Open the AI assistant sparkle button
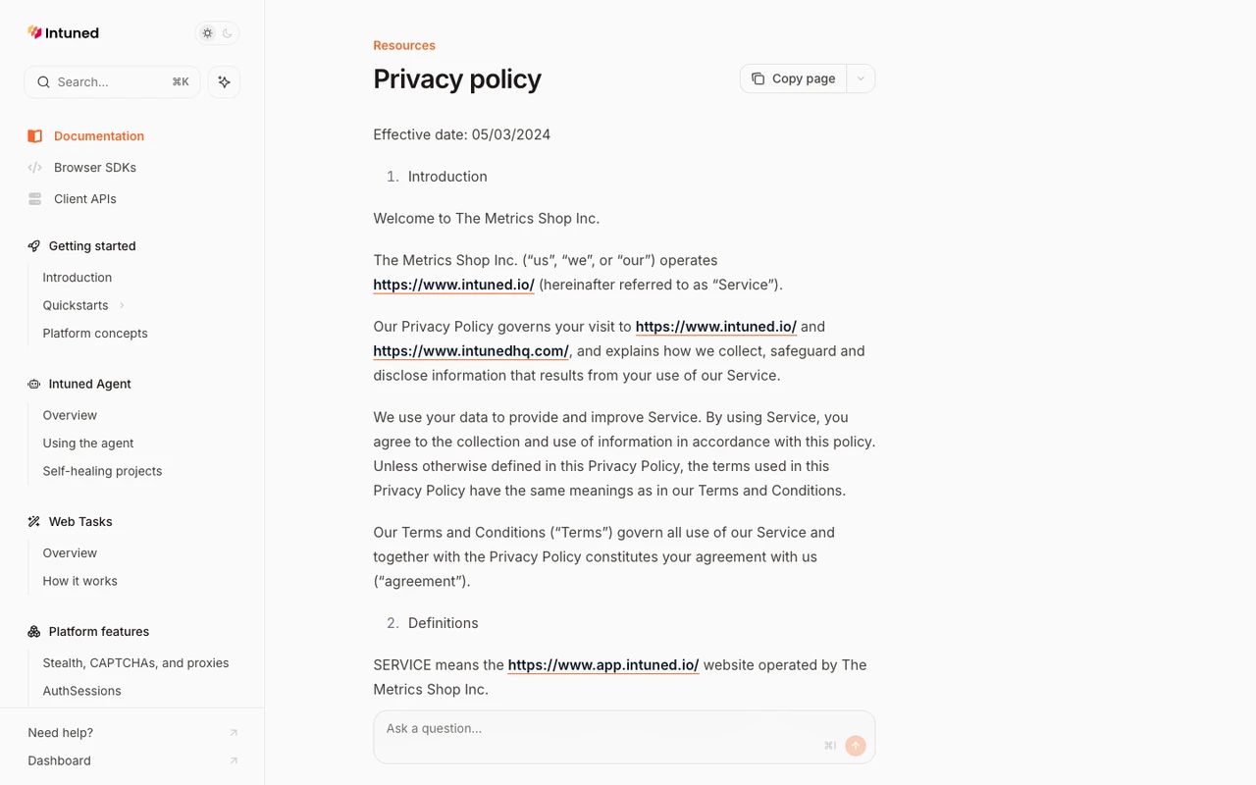The height and width of the screenshot is (785, 1256). pos(224,82)
